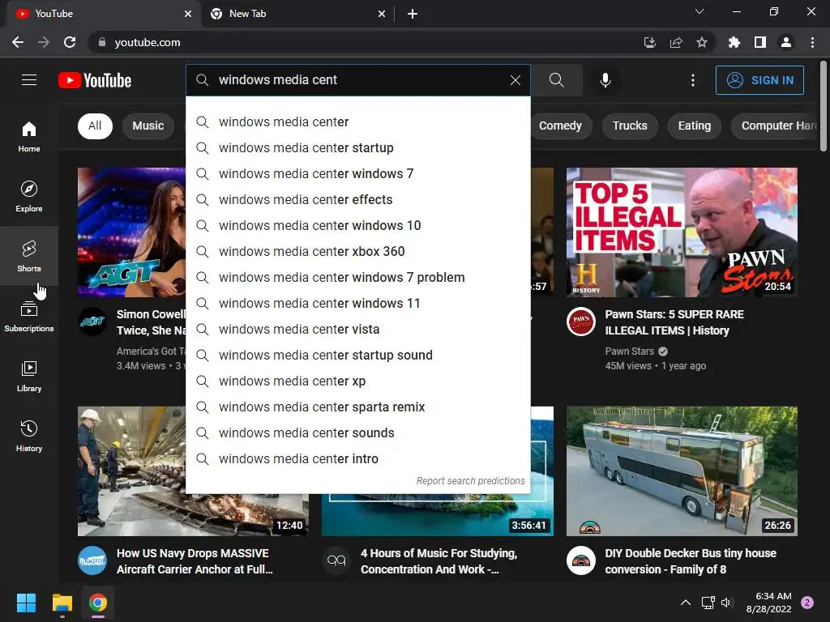Image resolution: width=830 pixels, height=622 pixels.
Task: Open the Pawn Stars channel avatar
Action: click(x=580, y=321)
